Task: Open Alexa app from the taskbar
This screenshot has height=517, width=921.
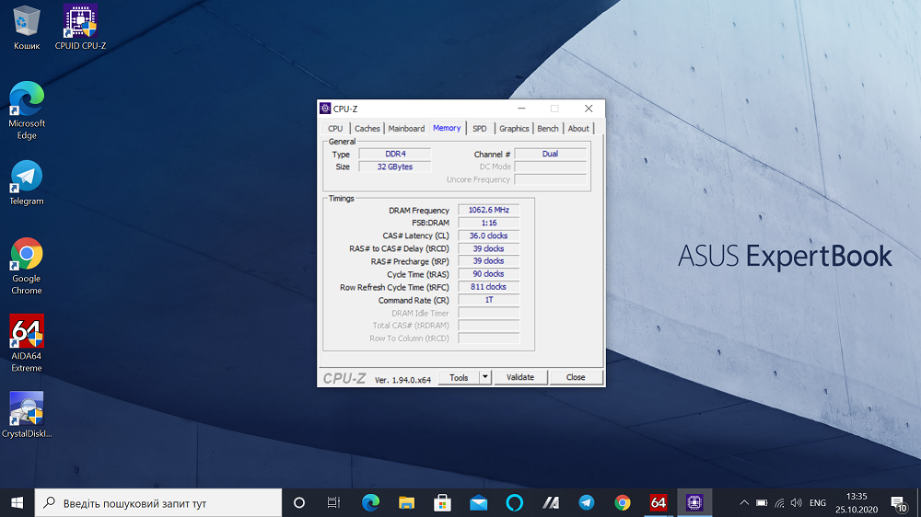Action: pos(515,503)
